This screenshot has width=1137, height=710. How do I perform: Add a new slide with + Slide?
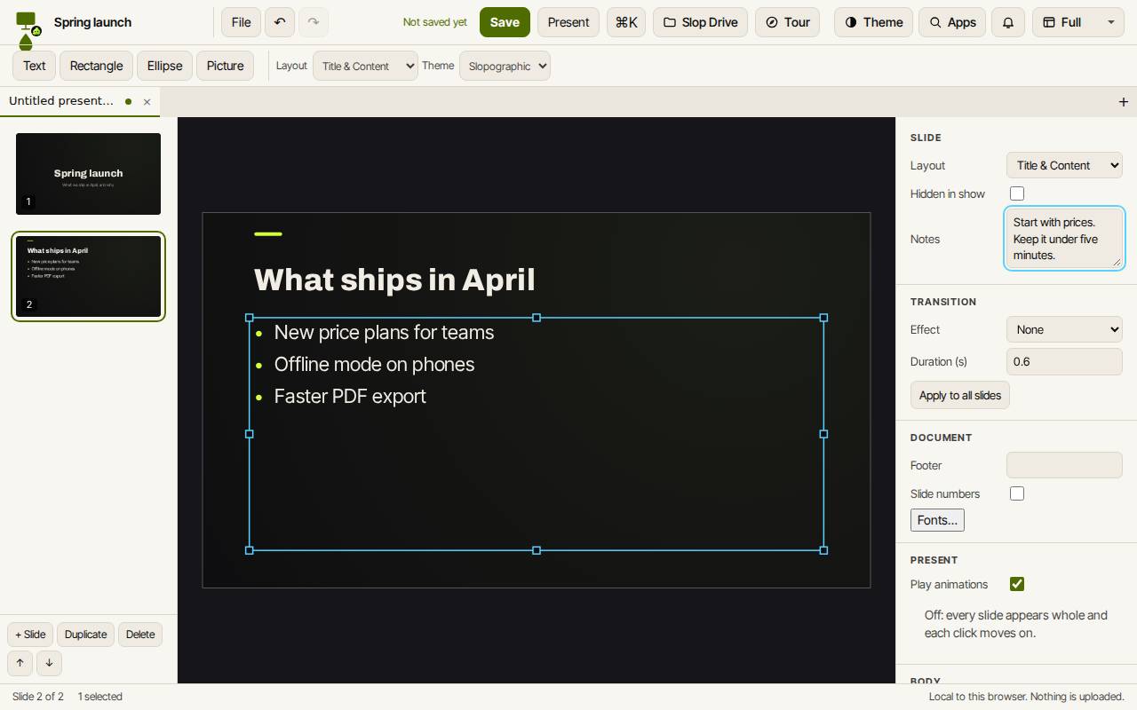point(30,635)
